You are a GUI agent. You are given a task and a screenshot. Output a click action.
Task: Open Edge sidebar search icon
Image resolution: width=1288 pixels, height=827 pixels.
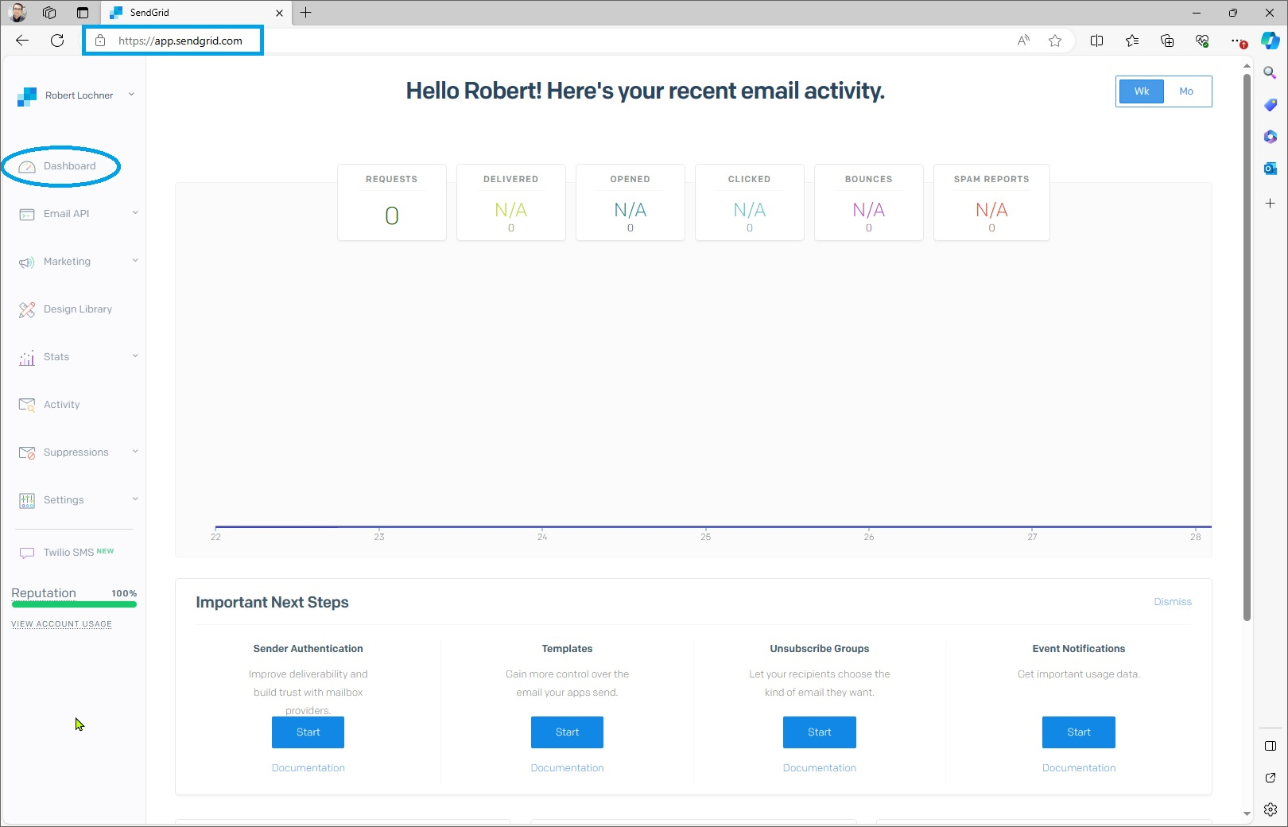pyautogui.click(x=1271, y=73)
